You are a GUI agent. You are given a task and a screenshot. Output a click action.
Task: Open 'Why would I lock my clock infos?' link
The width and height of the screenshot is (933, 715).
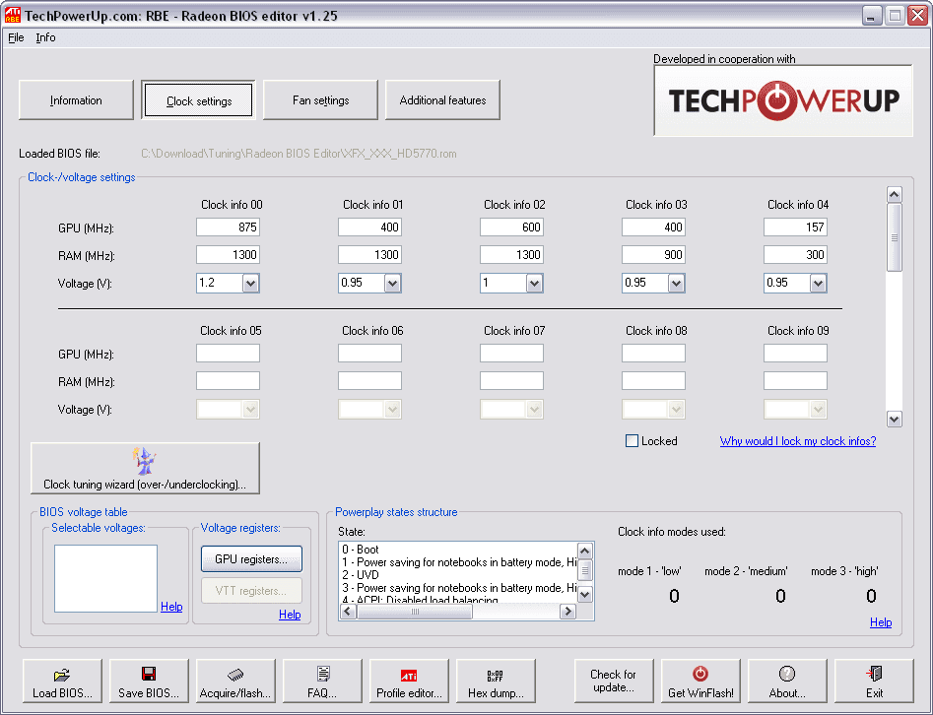tap(798, 441)
